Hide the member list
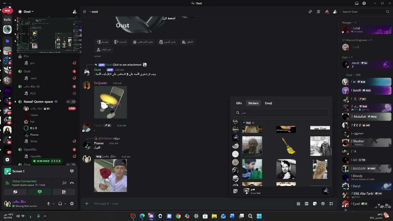Viewport: 393px width, 221px height. coord(335,12)
